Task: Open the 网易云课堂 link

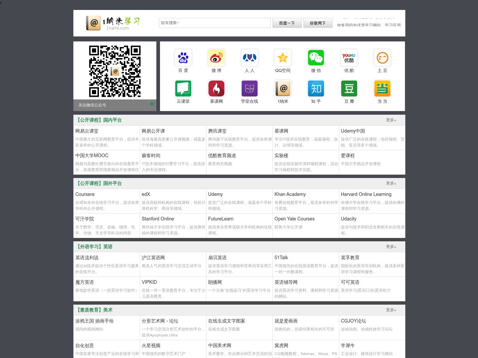Action: tap(87, 131)
